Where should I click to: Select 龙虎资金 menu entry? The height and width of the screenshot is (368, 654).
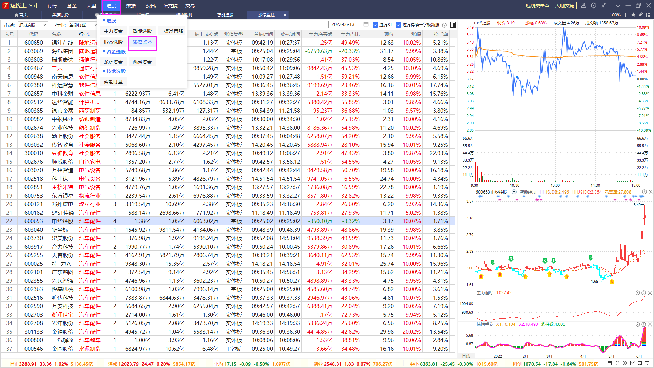click(113, 62)
